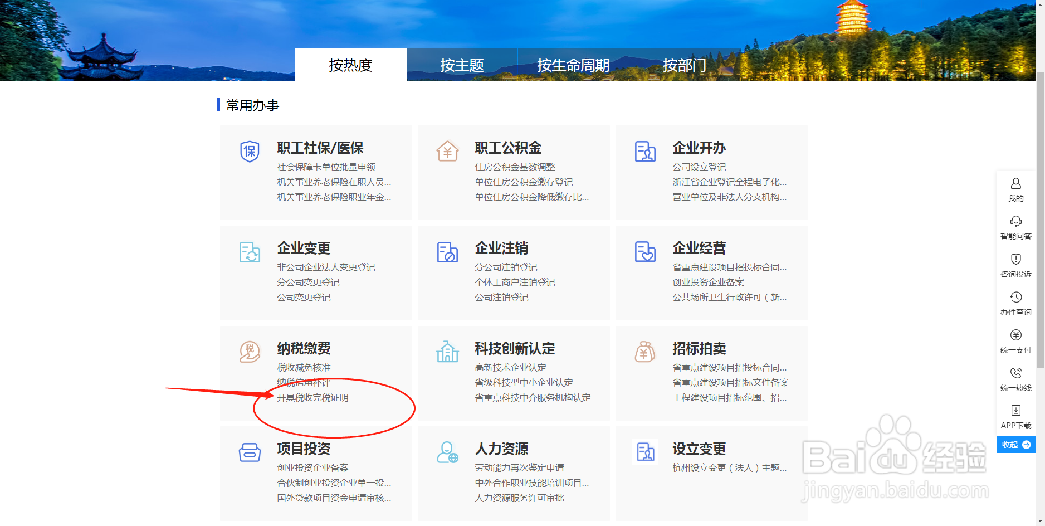Click 税收减免核准 link
This screenshot has height=526, width=1045.
304,368
